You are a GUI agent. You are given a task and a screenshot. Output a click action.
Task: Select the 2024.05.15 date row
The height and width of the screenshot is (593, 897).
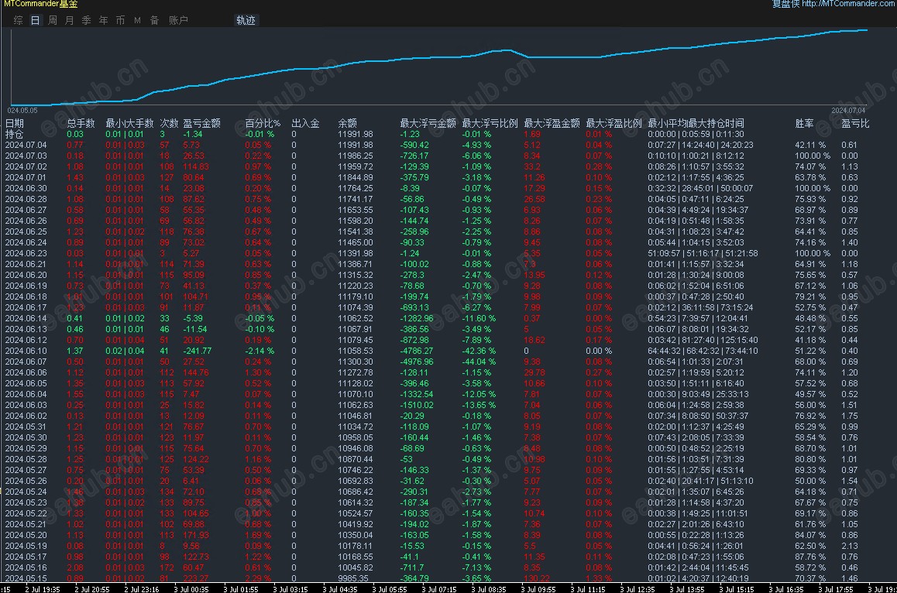click(x=26, y=579)
